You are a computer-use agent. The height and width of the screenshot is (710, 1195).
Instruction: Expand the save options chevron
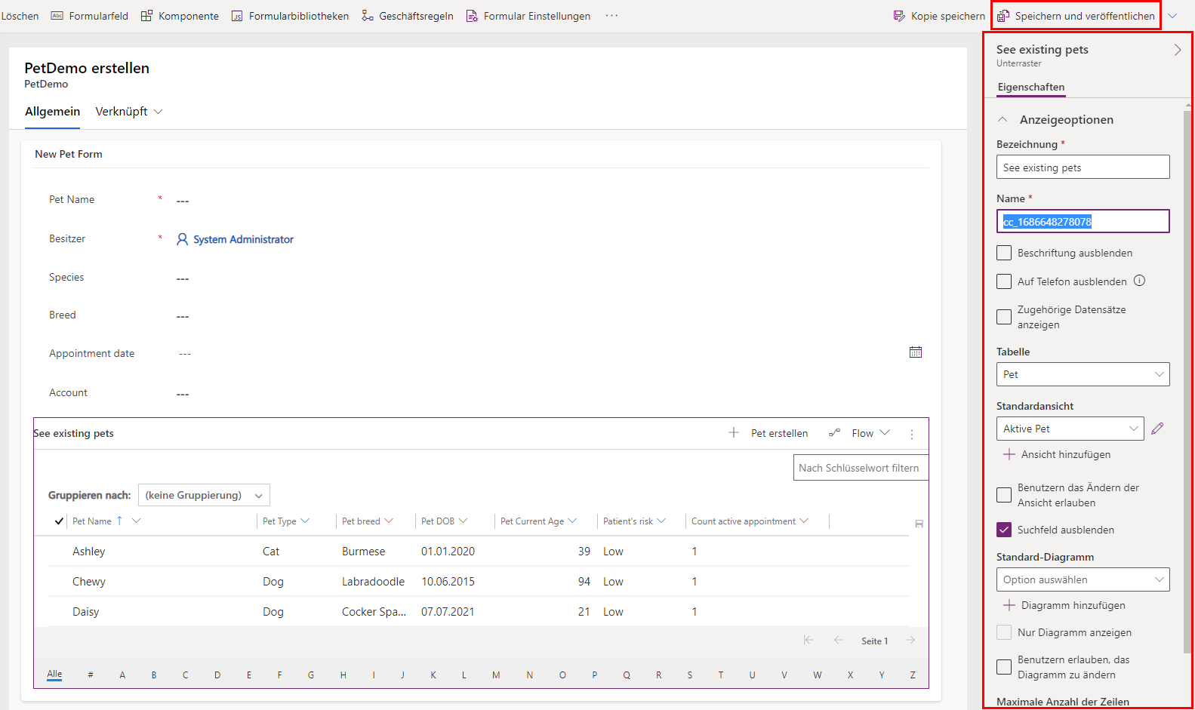tap(1172, 16)
